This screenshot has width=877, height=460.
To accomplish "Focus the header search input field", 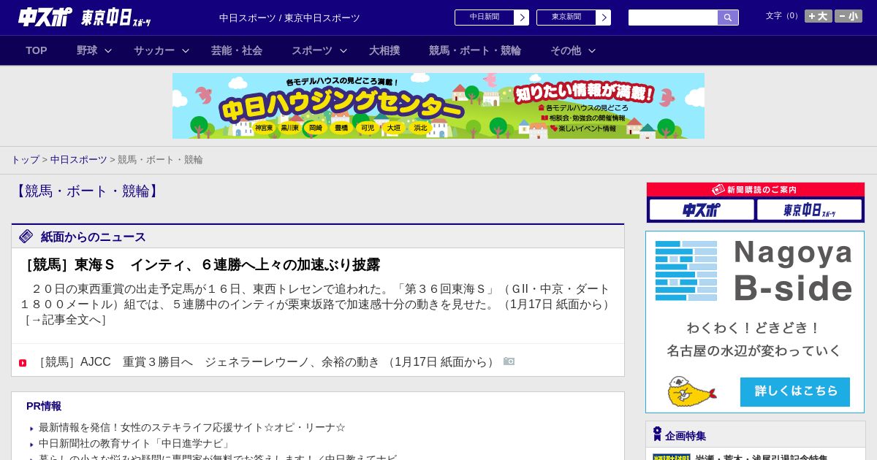I will pyautogui.click(x=673, y=18).
